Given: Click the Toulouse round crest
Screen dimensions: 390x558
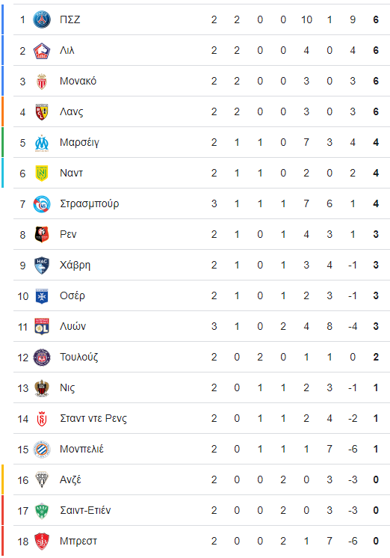Looking at the screenshot, I should pyautogui.click(x=42, y=358).
